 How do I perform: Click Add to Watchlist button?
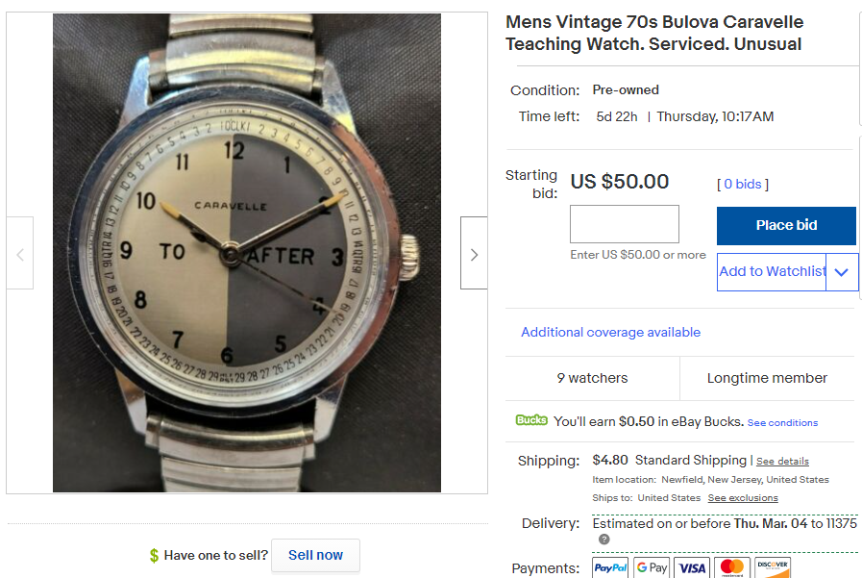(772, 272)
